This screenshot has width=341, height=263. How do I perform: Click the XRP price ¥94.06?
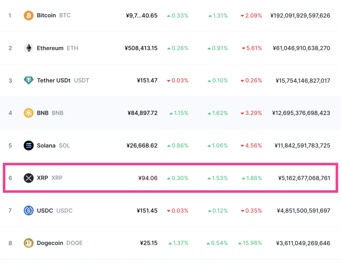point(148,178)
